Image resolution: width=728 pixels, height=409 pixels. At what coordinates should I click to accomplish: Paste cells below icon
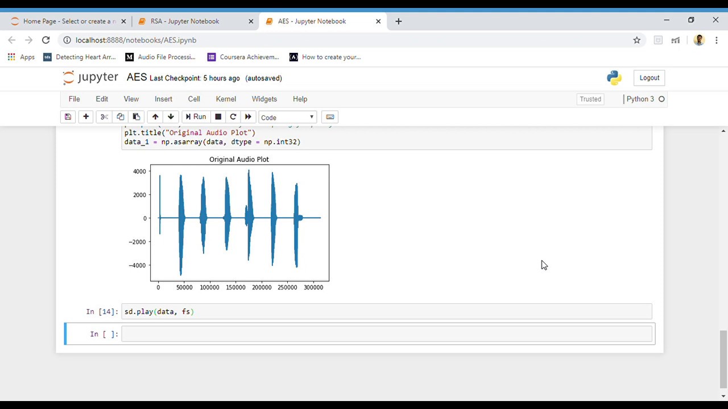pos(136,117)
